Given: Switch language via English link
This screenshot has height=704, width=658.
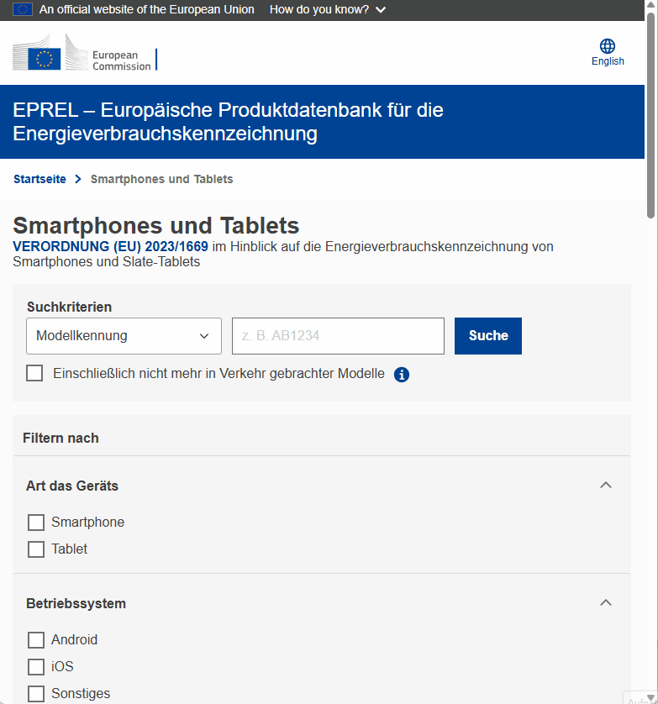Looking at the screenshot, I should [607, 61].
